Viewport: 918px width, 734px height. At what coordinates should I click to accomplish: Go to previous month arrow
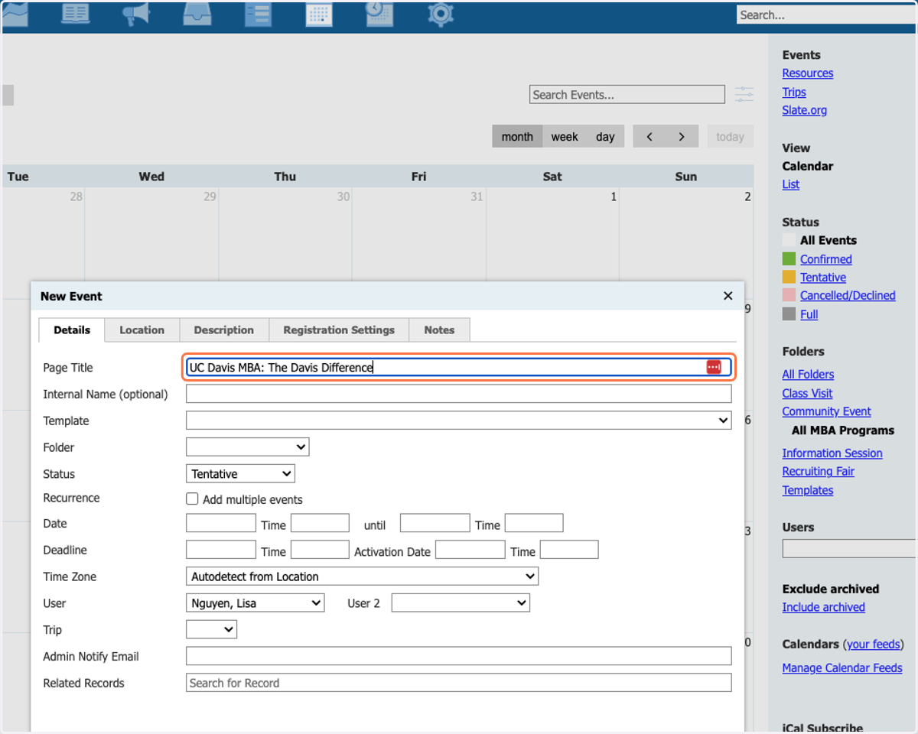tap(649, 137)
